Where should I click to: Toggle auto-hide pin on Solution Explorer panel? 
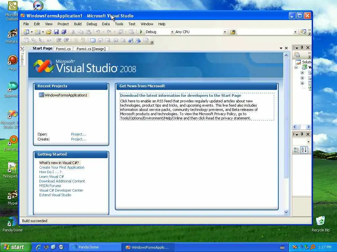point(302,47)
